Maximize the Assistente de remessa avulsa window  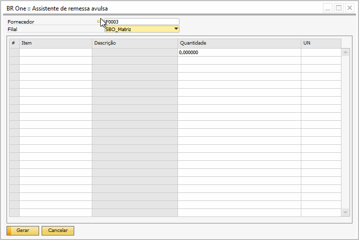[x=338, y=8]
